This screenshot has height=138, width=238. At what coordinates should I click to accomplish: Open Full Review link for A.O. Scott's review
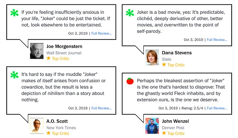point(102,108)
